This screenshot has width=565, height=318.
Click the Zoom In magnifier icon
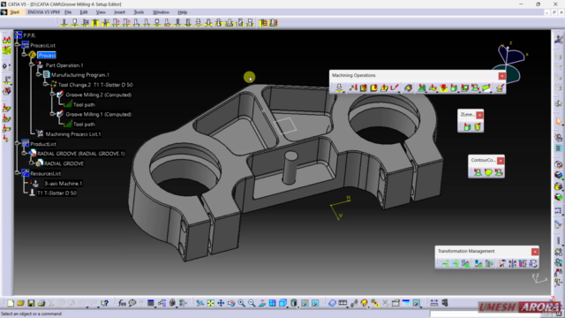coord(241,303)
